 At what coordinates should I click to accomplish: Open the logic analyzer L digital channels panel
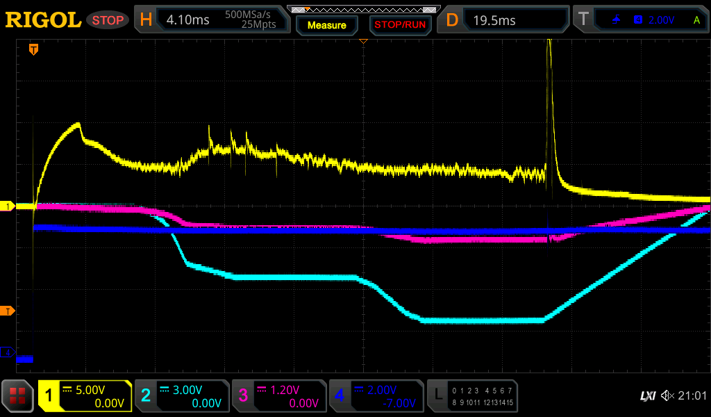coord(472,396)
